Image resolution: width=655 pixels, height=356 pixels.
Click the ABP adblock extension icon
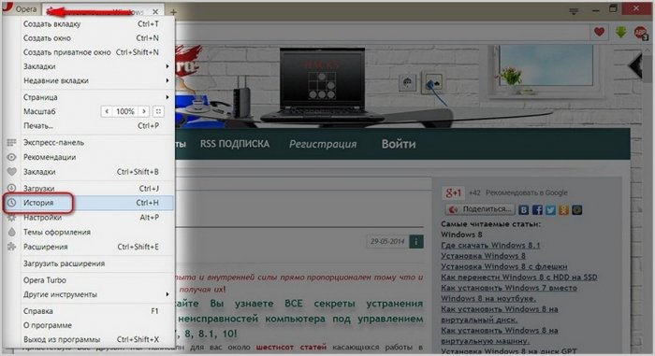click(640, 33)
